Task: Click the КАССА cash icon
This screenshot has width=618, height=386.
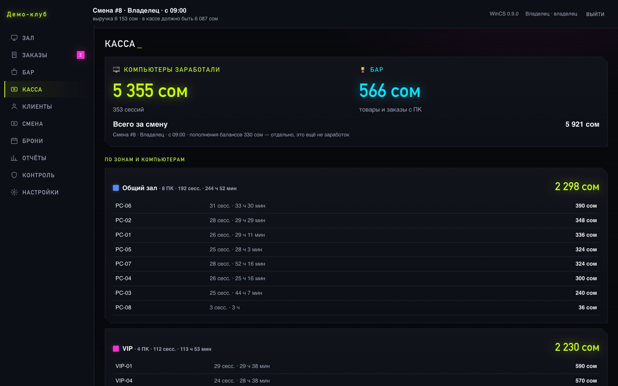Action: pyautogui.click(x=14, y=90)
